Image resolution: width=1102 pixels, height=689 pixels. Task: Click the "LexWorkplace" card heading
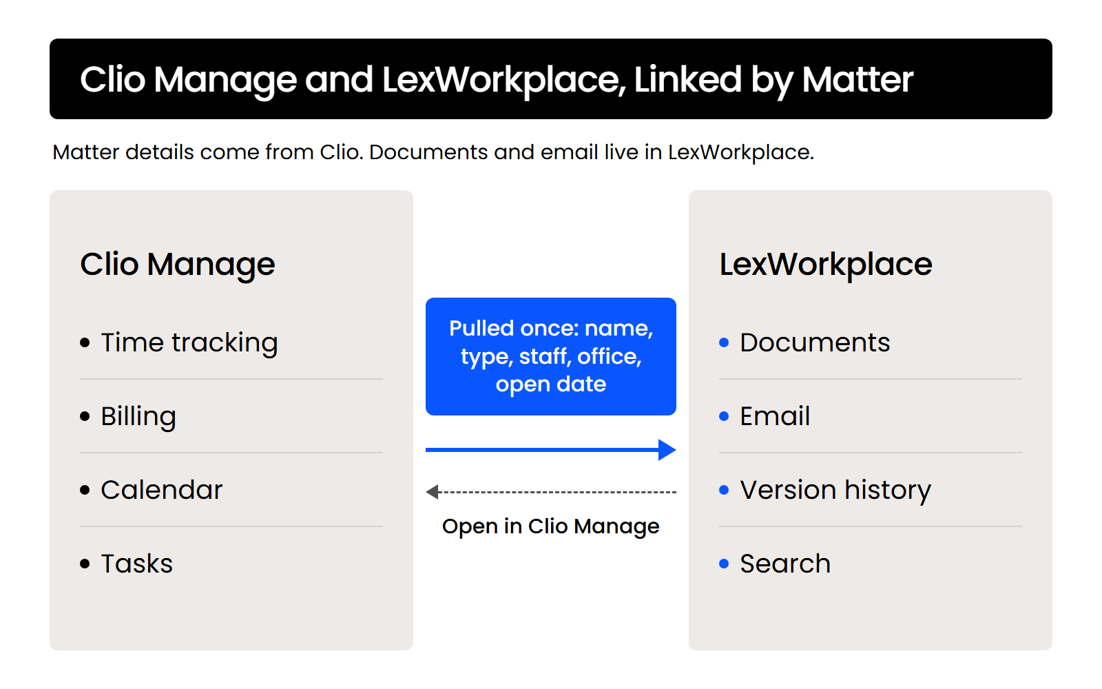(826, 265)
